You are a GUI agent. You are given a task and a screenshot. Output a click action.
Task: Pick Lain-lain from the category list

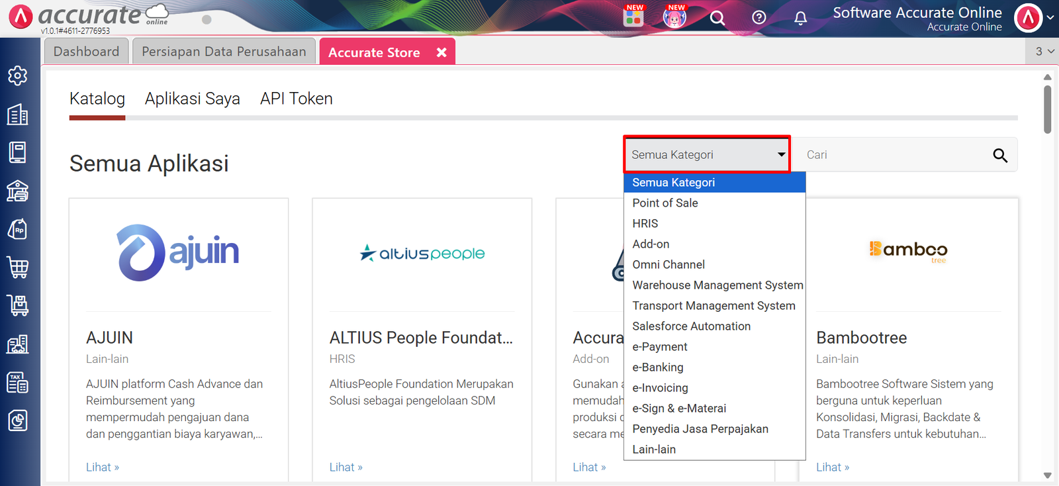(715, 449)
